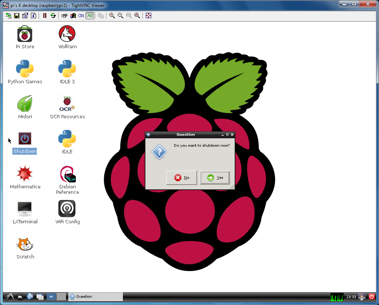Click the Zoom 100% magnifier icon
Image resolution: width=379 pixels, height=305 pixels.
click(129, 16)
